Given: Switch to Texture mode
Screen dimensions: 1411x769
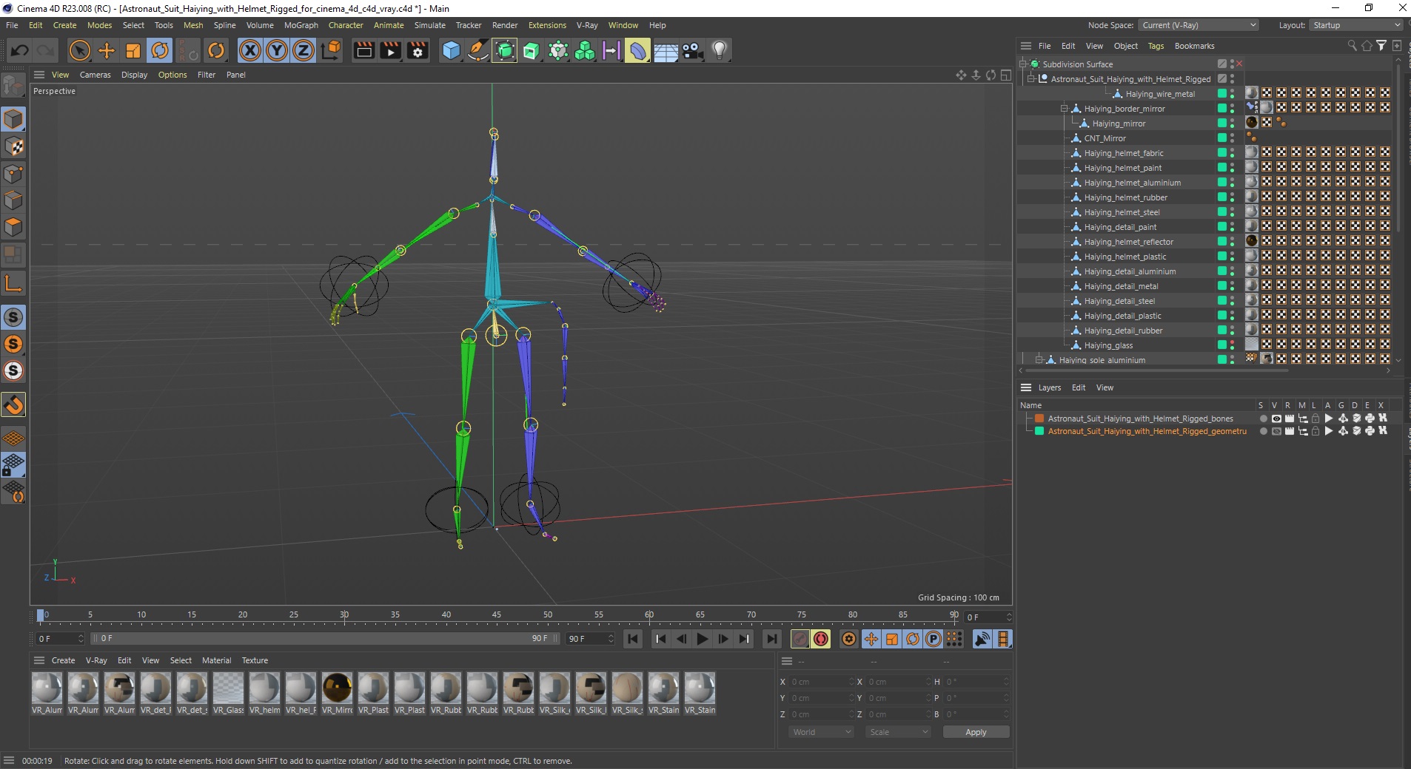Looking at the screenshot, I should pos(13,146).
